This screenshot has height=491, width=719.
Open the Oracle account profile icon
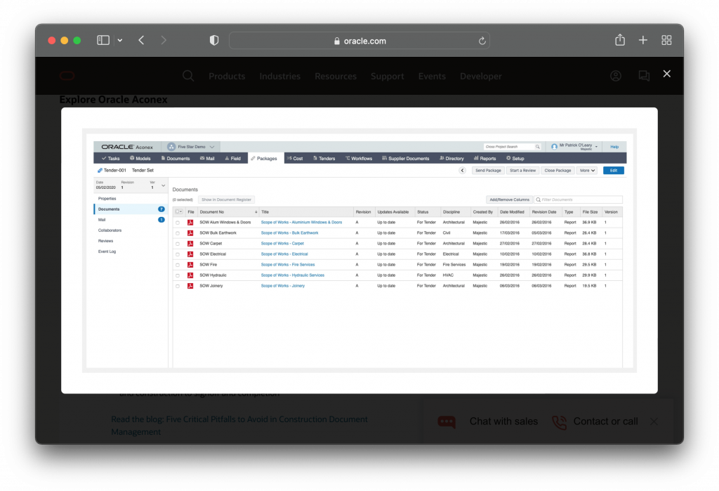pos(616,76)
